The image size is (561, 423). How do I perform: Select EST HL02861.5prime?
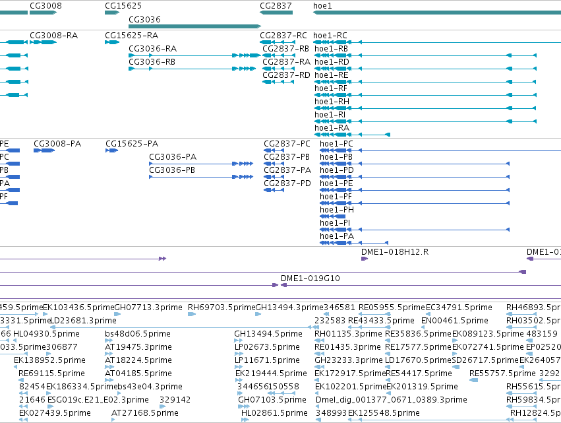point(245,420)
